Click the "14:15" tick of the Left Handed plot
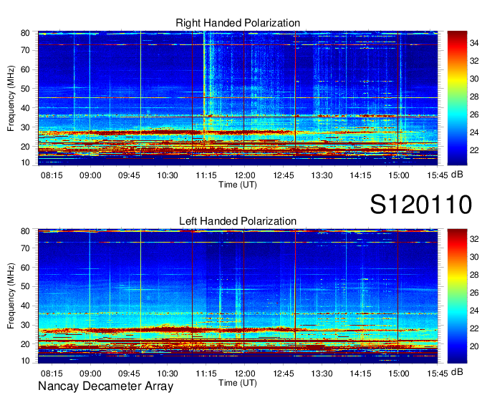487x395 pixels. point(360,374)
